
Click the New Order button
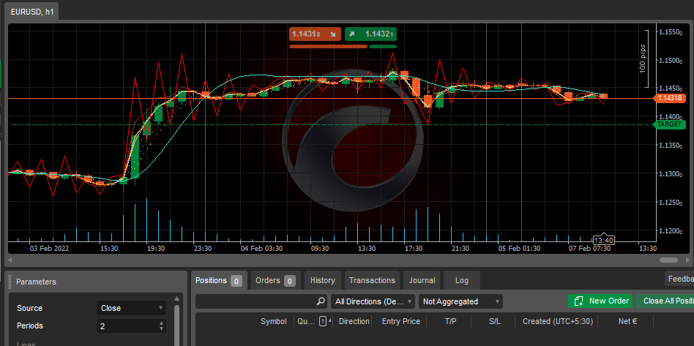[600, 301]
